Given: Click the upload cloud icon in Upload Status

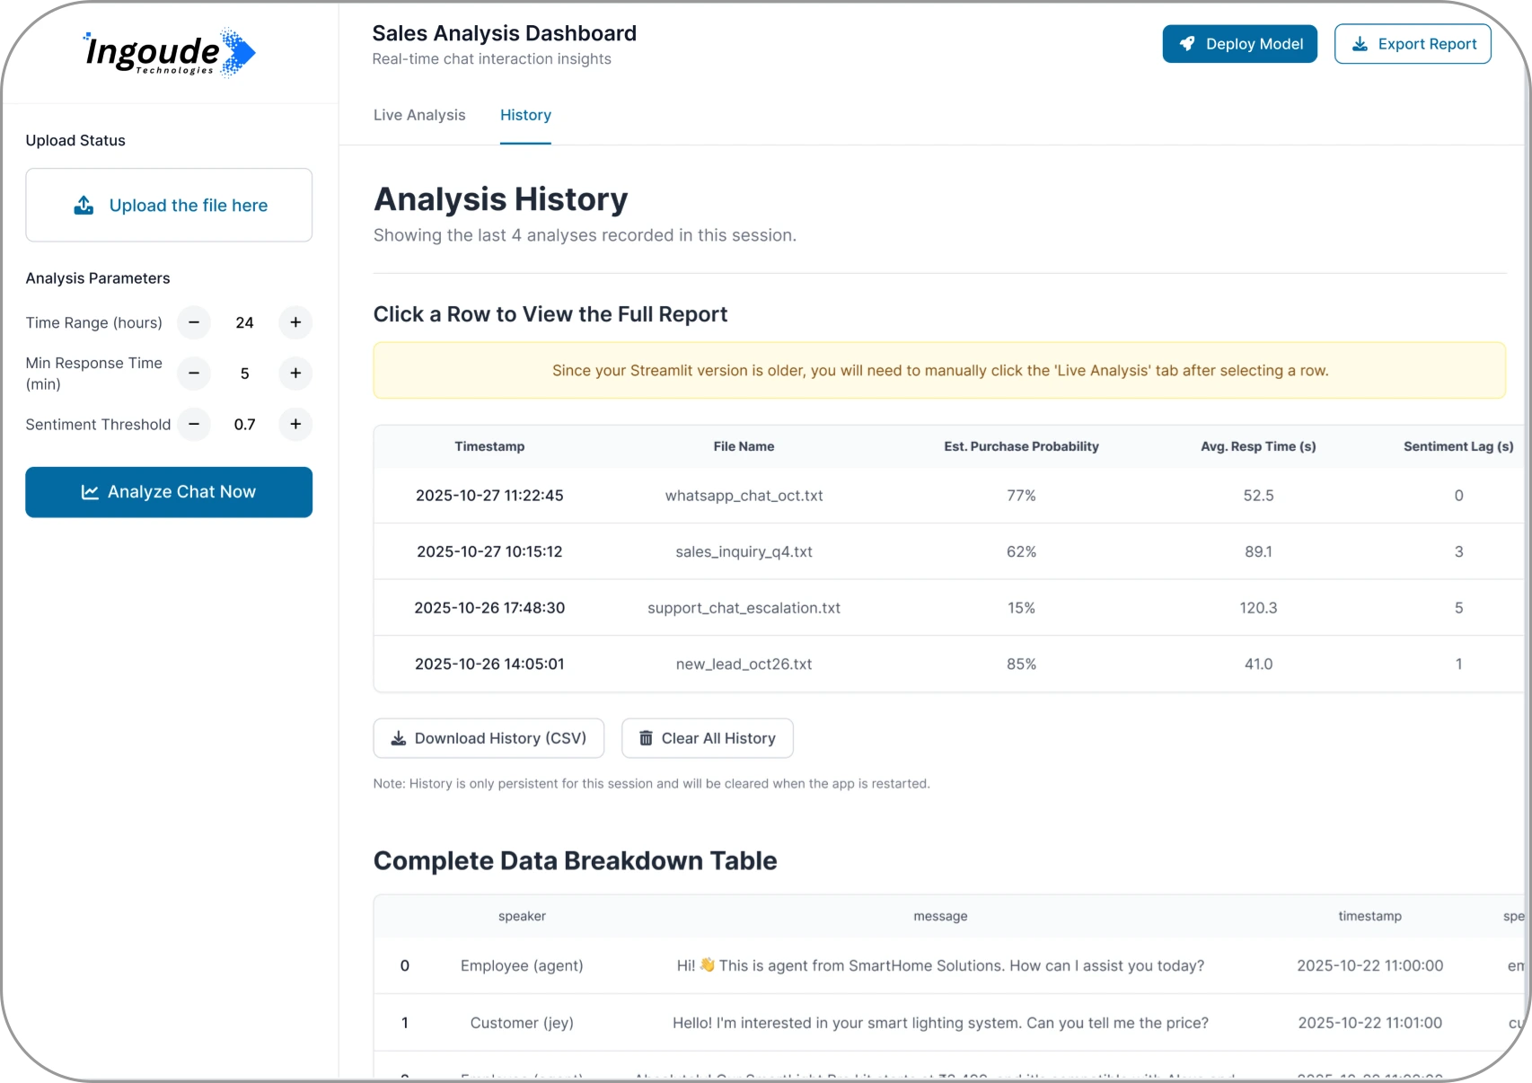Looking at the screenshot, I should (84, 205).
